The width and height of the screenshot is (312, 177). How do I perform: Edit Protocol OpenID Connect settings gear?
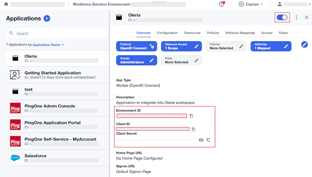(x=152, y=46)
